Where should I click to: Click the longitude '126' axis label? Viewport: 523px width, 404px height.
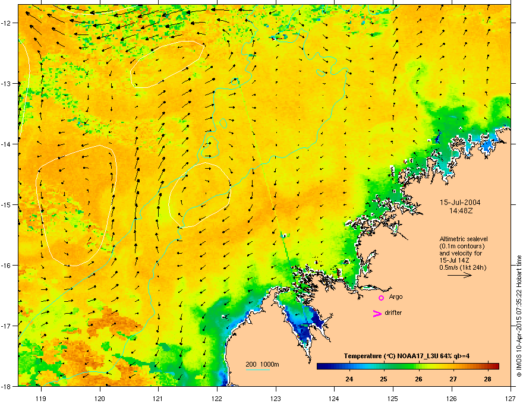[452, 398]
